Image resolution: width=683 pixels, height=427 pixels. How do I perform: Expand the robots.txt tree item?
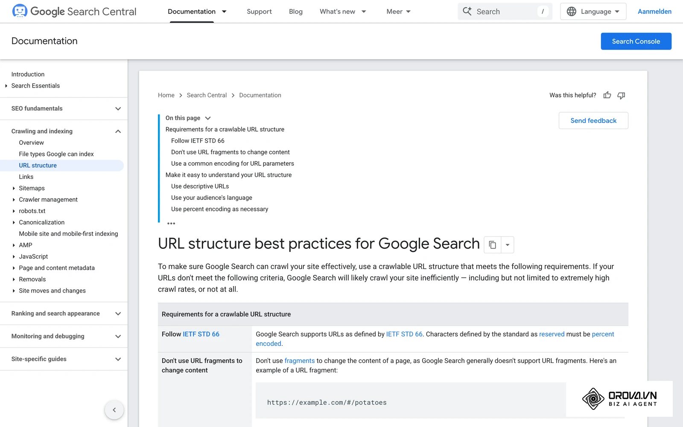pyautogui.click(x=14, y=211)
